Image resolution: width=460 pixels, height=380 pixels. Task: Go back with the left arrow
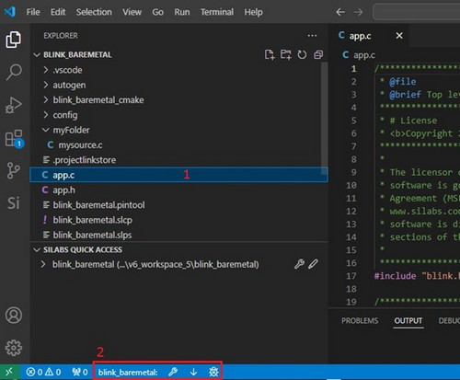[340, 12]
